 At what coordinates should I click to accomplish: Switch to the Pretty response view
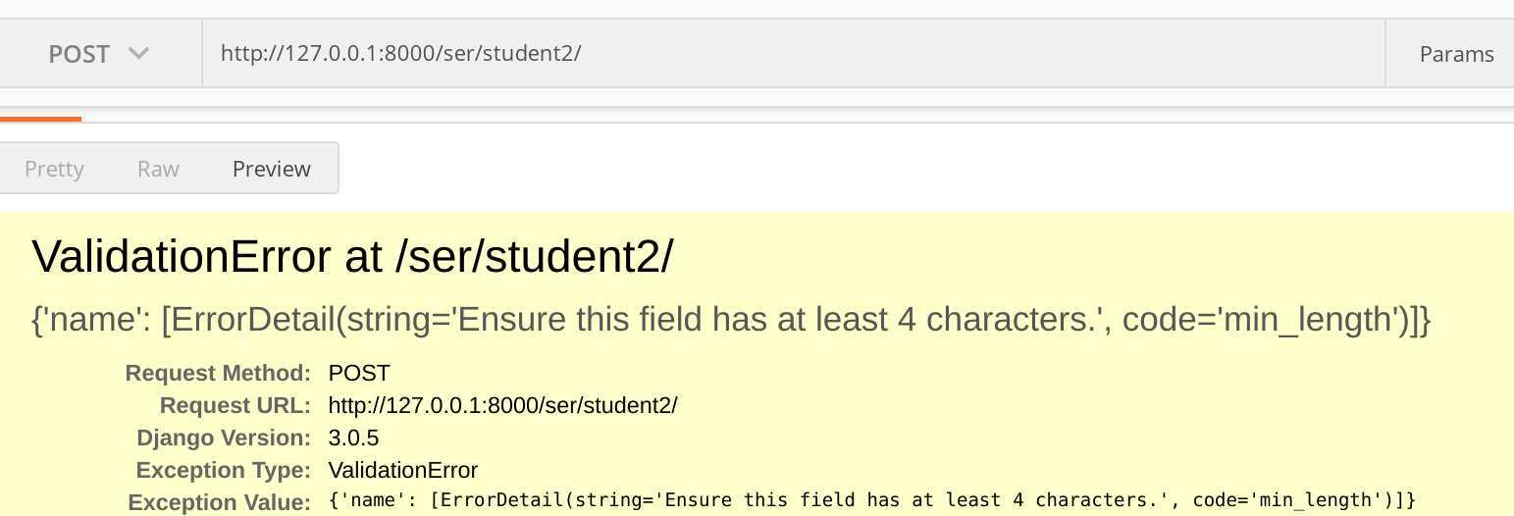[54, 169]
